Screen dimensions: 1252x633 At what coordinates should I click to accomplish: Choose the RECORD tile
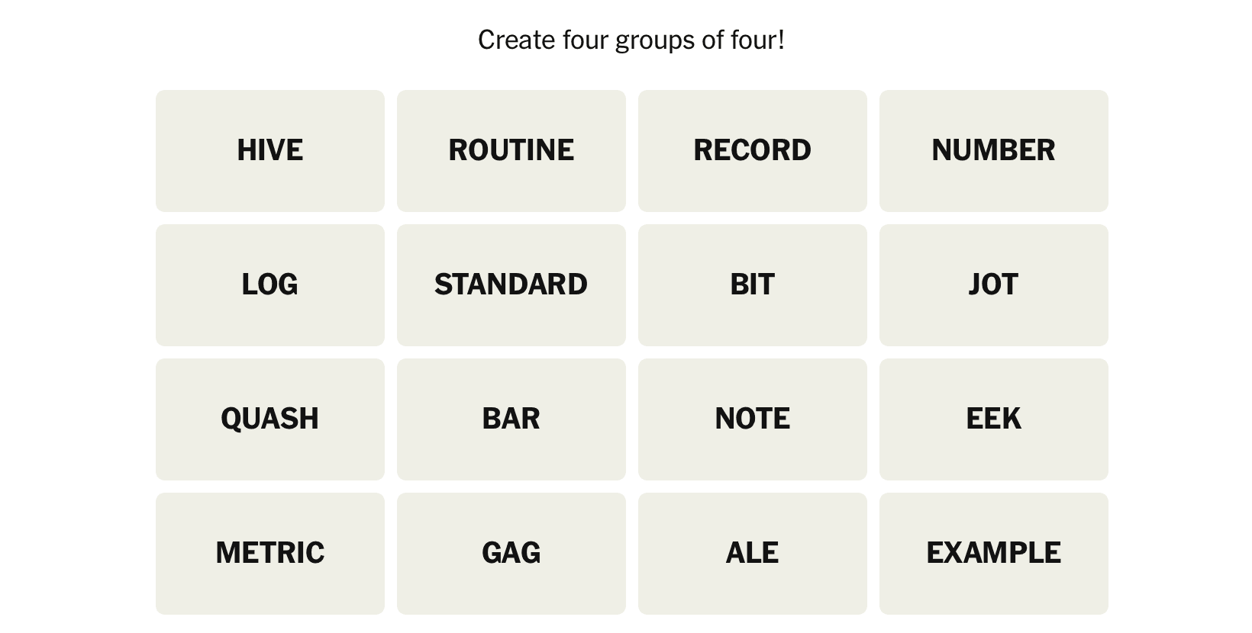752,150
